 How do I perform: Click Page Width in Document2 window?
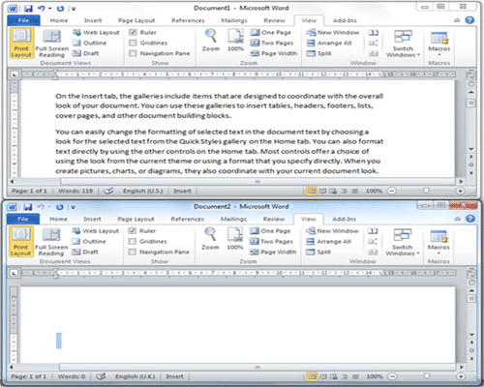273,252
